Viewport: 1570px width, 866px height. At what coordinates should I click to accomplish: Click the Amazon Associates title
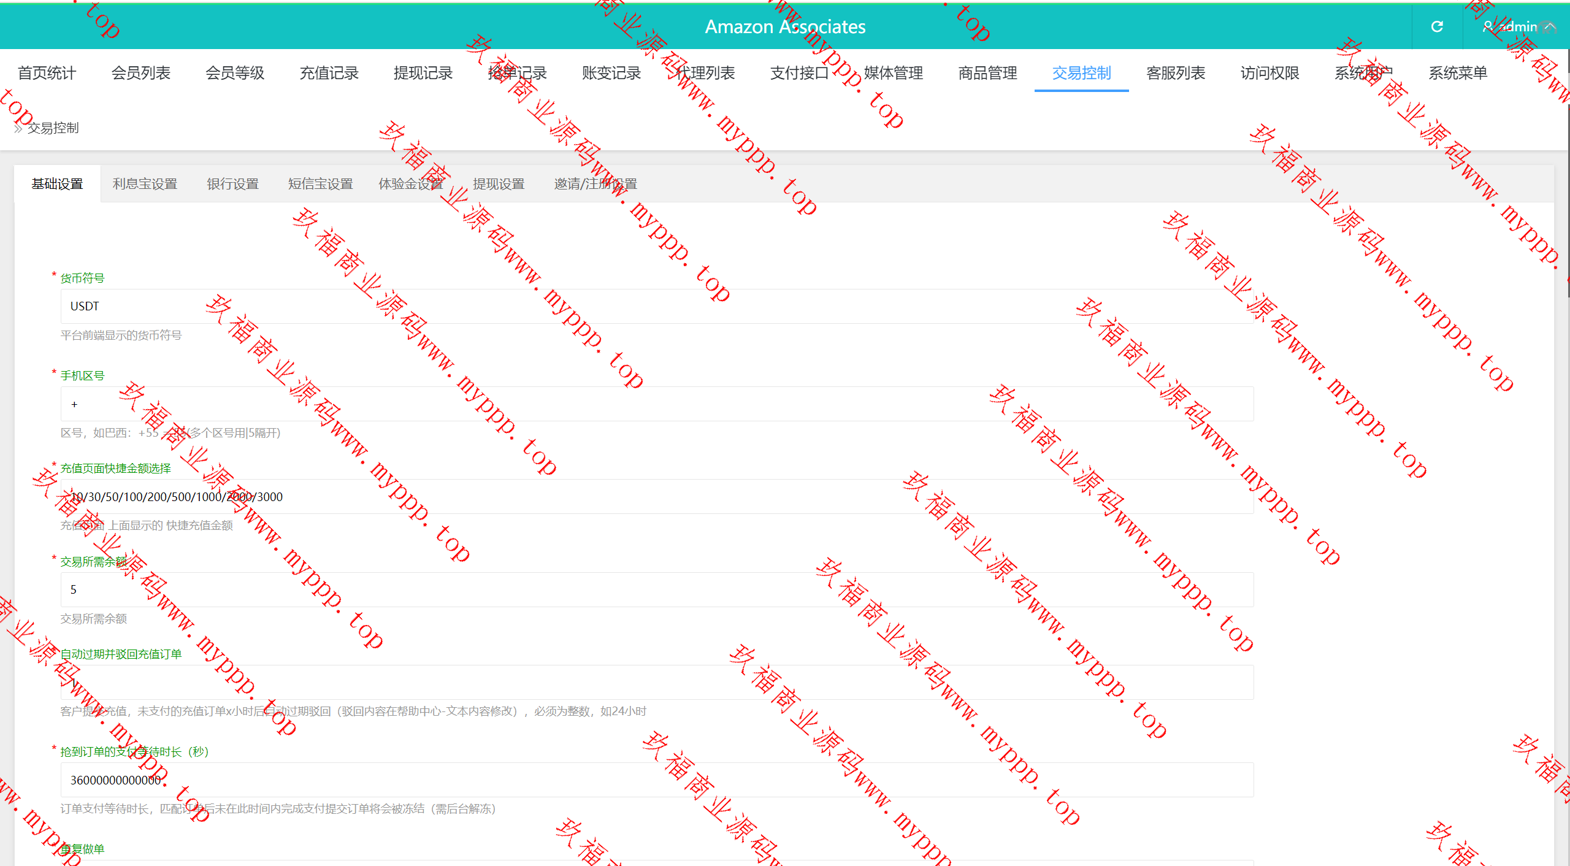(x=785, y=26)
